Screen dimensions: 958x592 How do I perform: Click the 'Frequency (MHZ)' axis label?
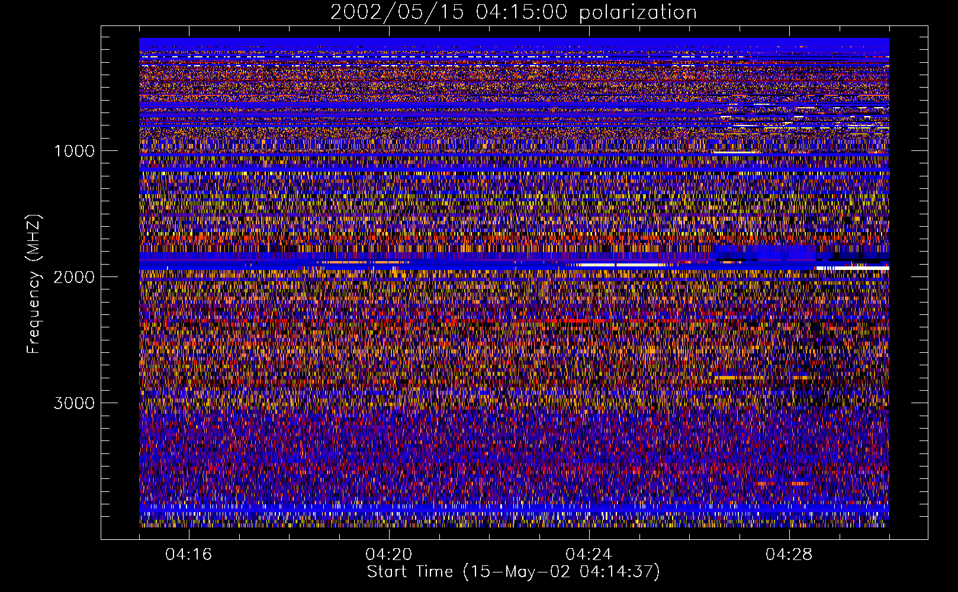point(34,284)
